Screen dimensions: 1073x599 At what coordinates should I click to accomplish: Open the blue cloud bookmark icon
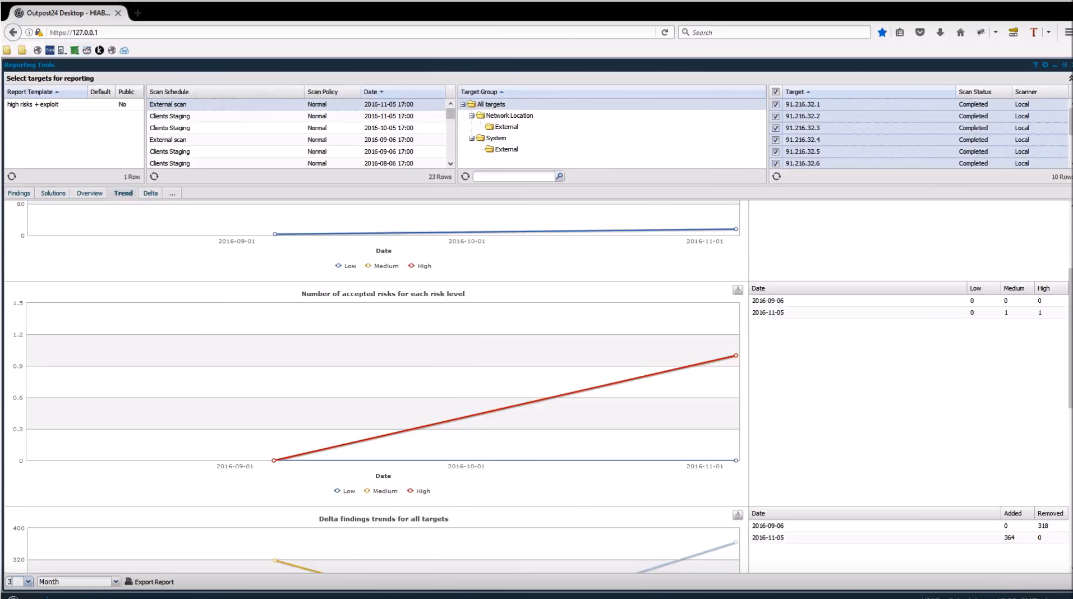(x=125, y=50)
